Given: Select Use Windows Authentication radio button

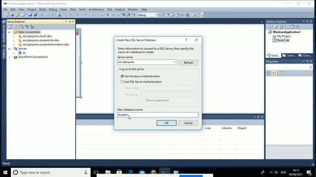Looking at the screenshot, I should click(x=122, y=76).
